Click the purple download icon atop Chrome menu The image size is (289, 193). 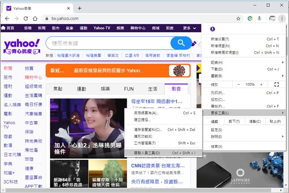tap(212, 29)
